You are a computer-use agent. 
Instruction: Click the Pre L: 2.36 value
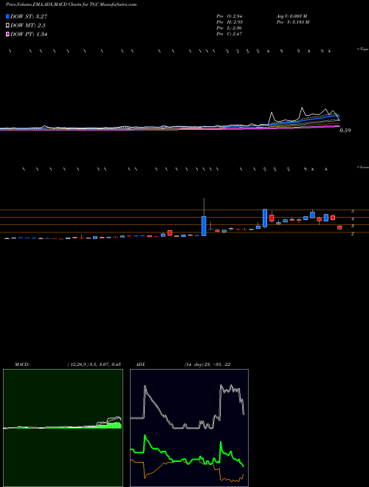click(230, 28)
